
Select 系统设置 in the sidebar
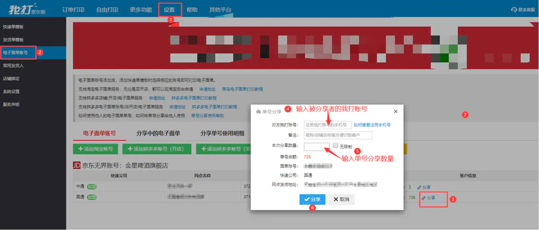point(33,91)
